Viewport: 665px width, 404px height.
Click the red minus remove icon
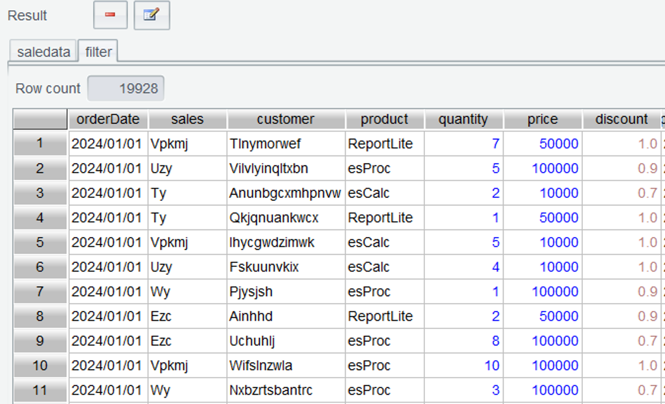[110, 15]
